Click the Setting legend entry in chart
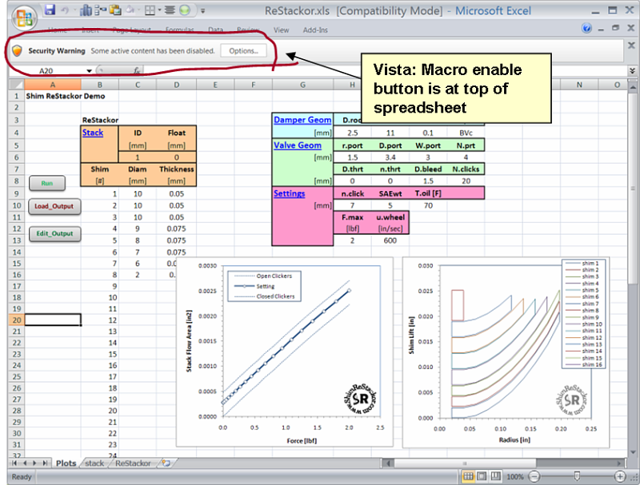640x485 pixels. click(x=266, y=286)
